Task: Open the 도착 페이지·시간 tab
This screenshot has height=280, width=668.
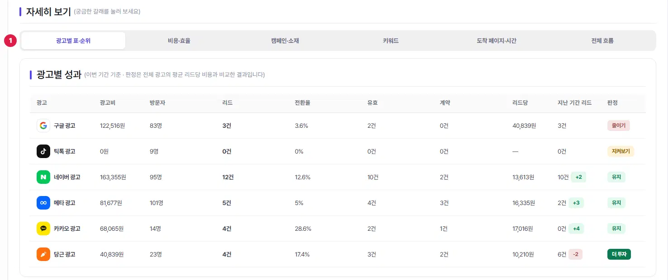Action: 497,41
